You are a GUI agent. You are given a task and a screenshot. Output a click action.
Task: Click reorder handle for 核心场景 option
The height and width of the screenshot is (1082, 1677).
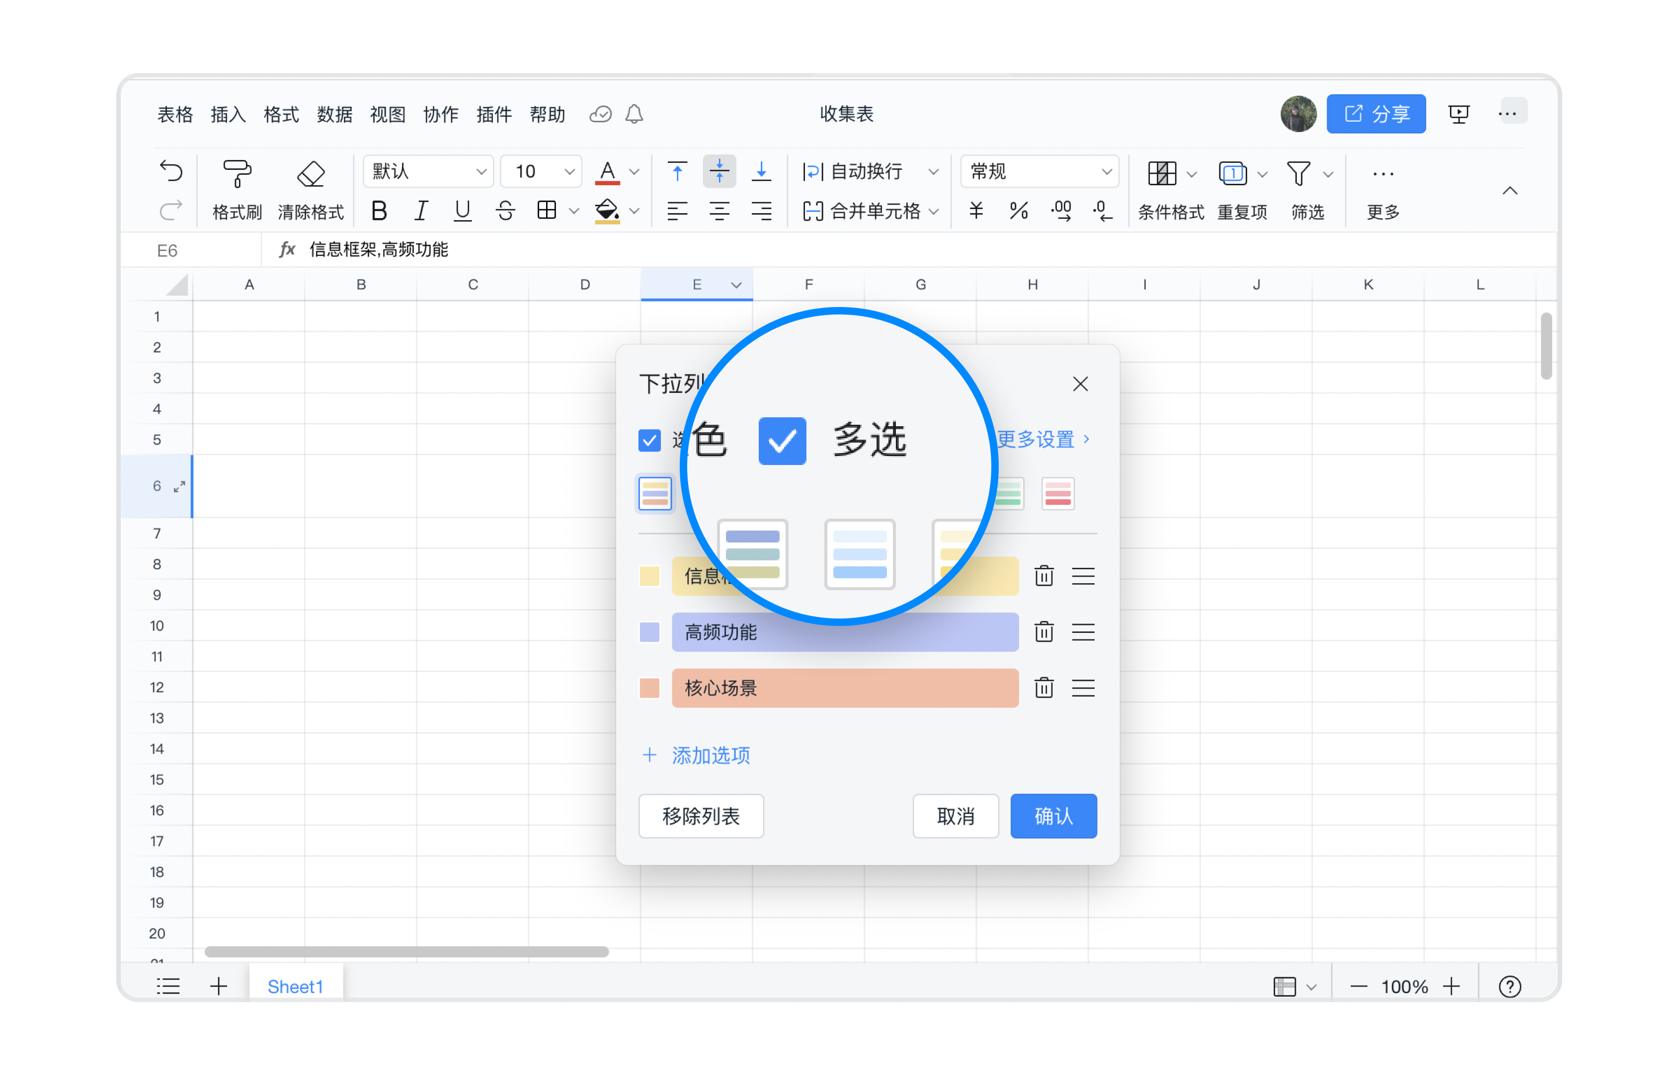coord(1083,688)
